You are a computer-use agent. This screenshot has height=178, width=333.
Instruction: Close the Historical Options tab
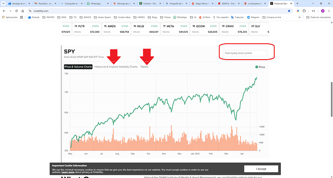(291, 3)
